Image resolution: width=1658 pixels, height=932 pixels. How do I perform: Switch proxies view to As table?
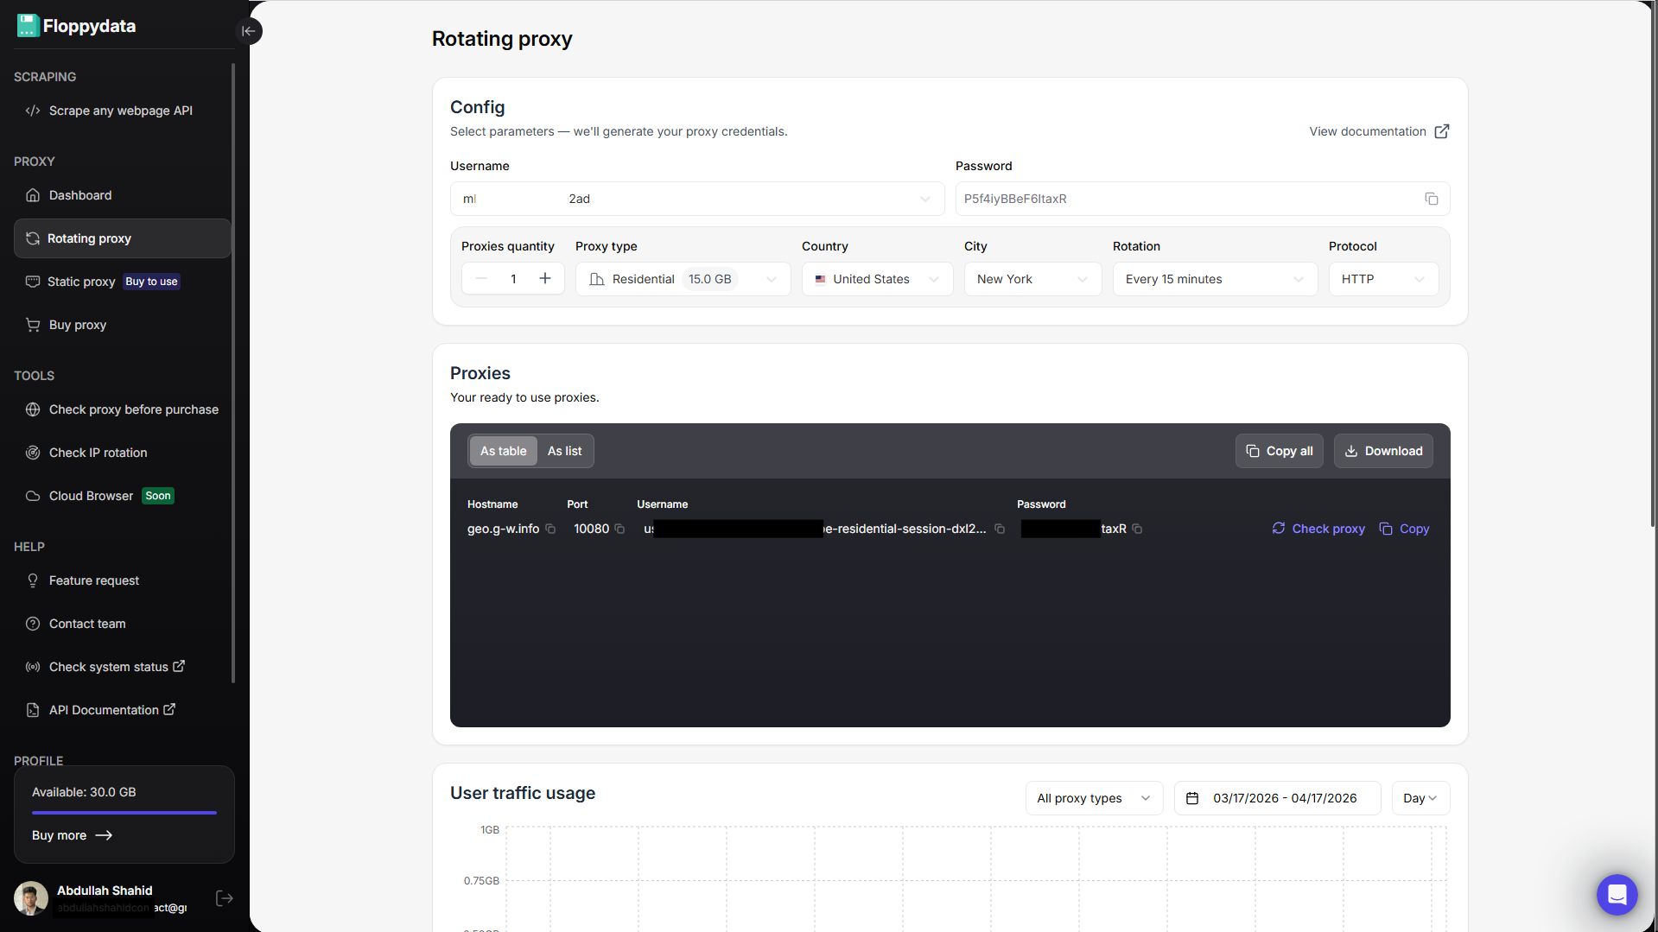click(503, 451)
